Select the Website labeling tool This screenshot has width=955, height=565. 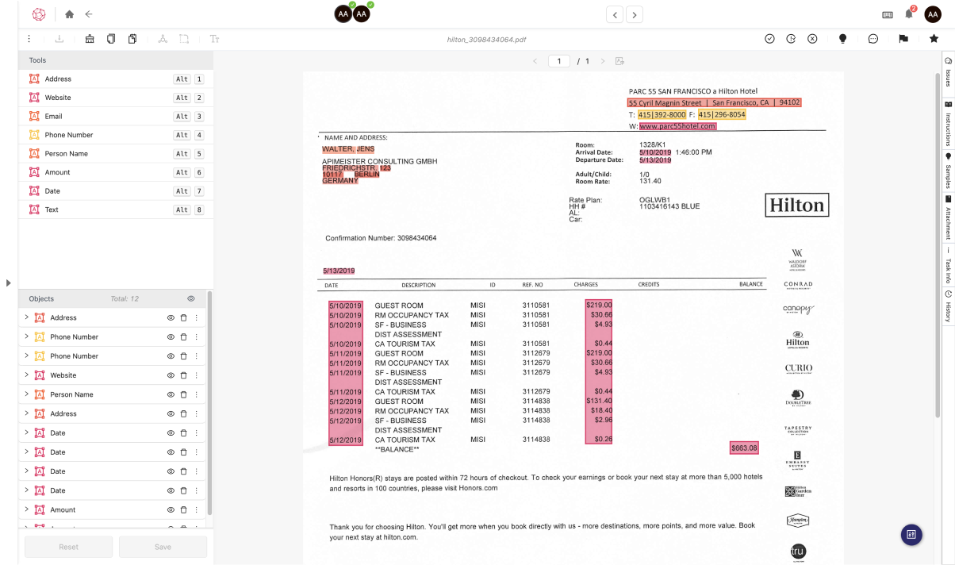coord(116,98)
